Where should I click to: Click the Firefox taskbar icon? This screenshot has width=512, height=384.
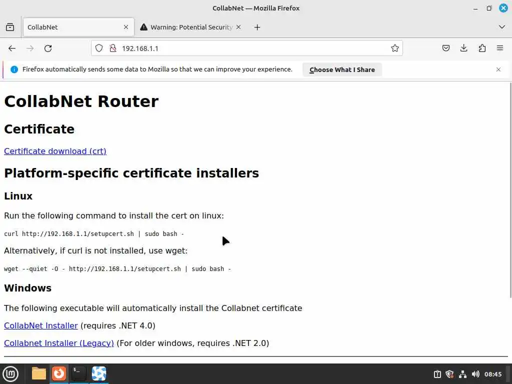(59, 373)
